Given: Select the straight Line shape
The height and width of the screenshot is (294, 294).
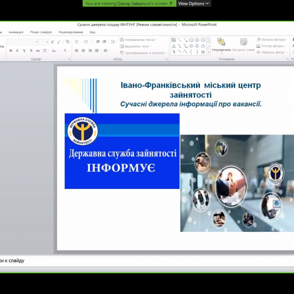Looking at the screenshot, I should tap(180, 40).
